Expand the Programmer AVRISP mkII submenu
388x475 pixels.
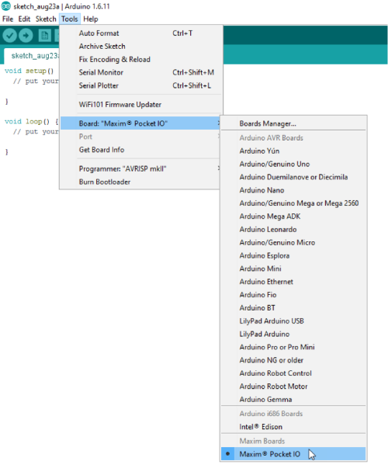pyautogui.click(x=140, y=168)
